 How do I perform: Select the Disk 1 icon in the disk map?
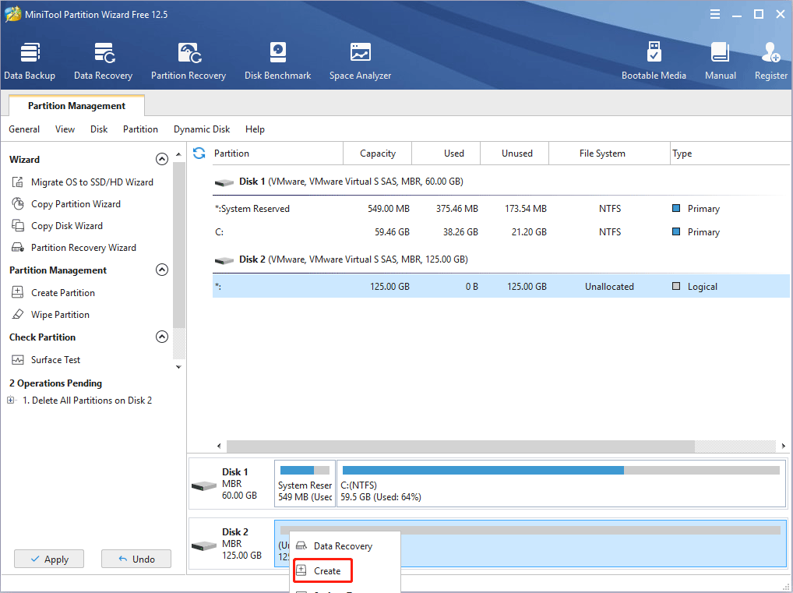tap(204, 486)
